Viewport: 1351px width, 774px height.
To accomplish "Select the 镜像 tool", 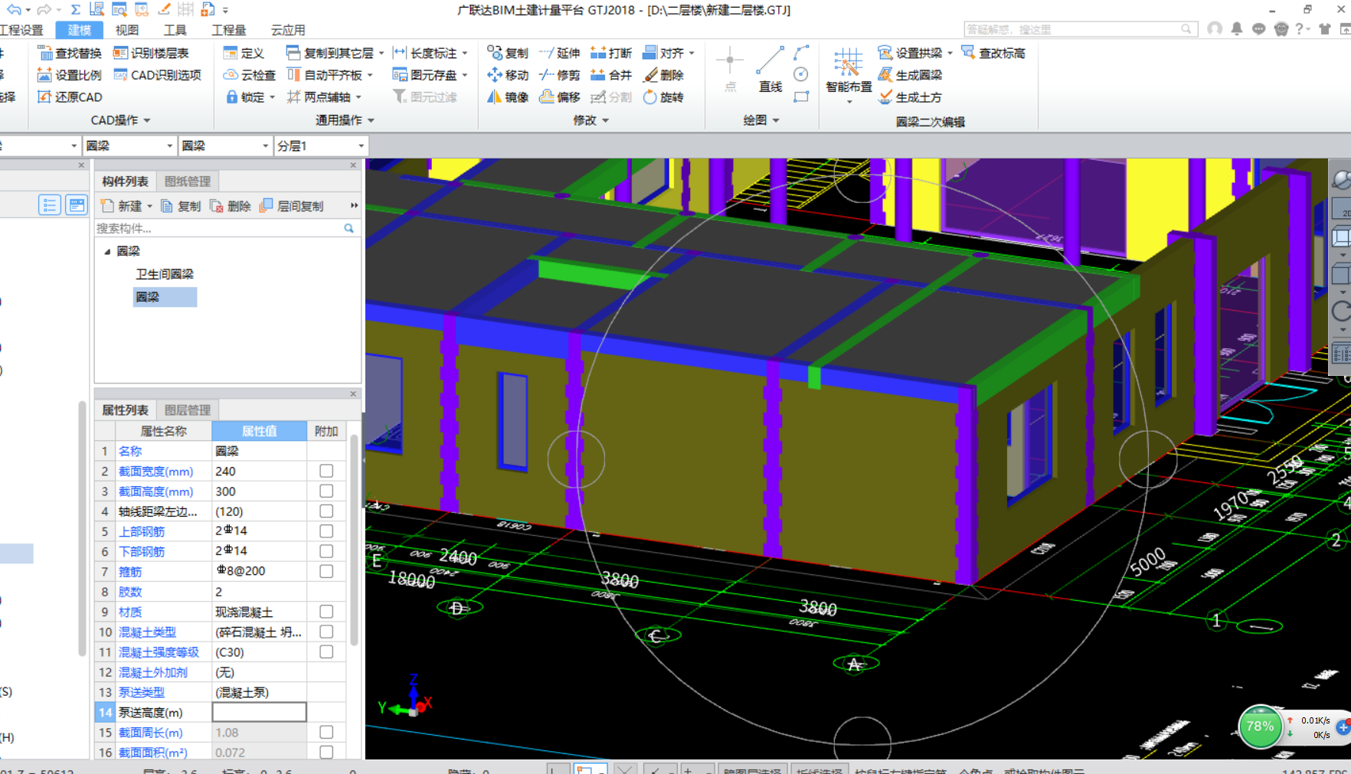I will [x=508, y=97].
